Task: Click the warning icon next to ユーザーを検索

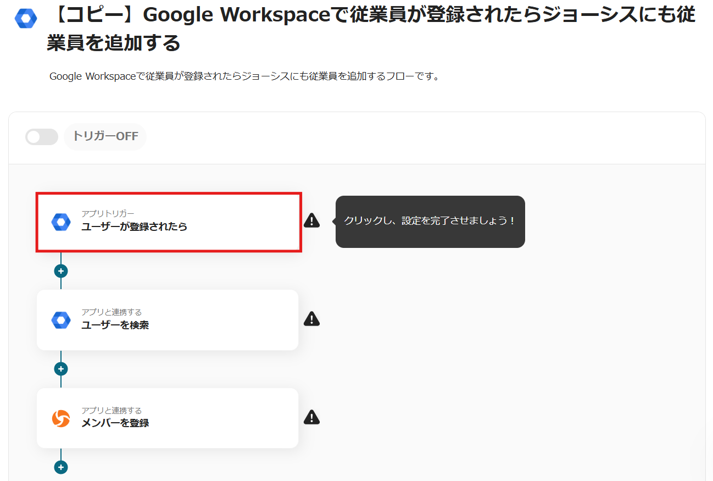Action: pyautogui.click(x=311, y=319)
